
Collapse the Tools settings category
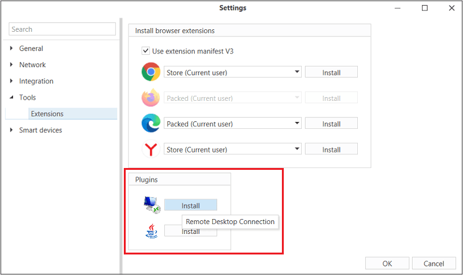click(x=12, y=98)
